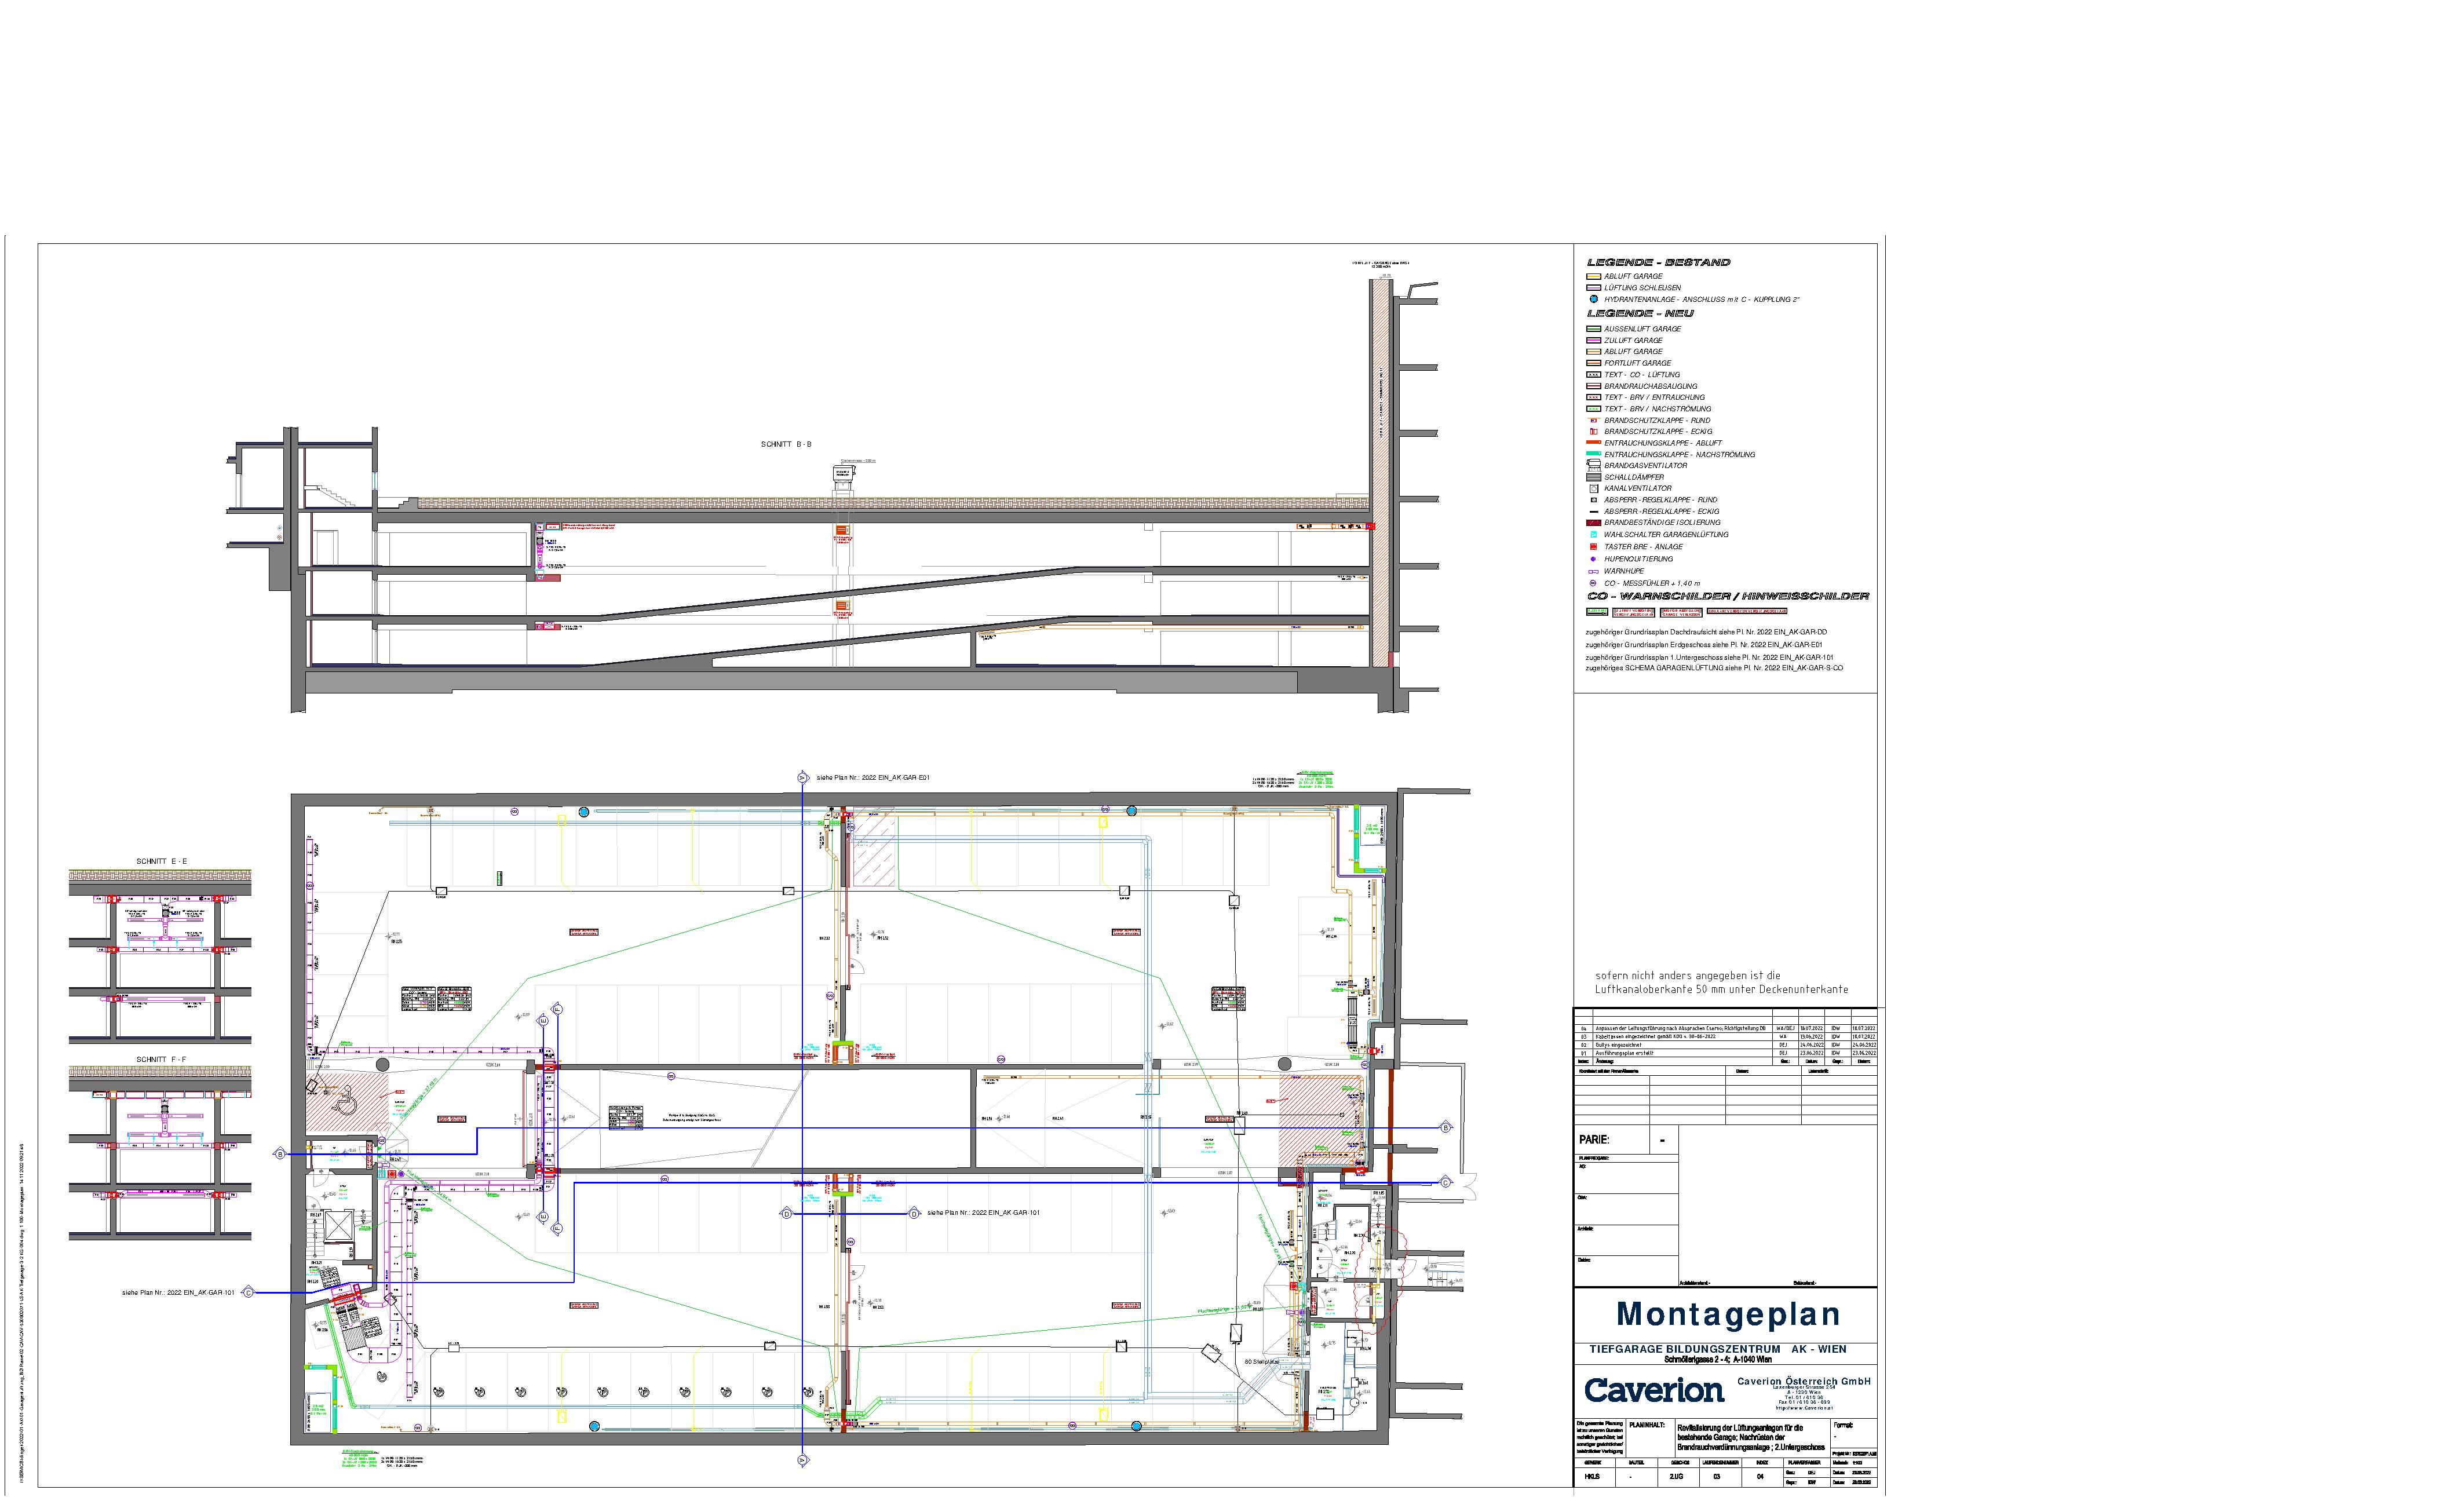
Task: Click the Zuluft Garage magenta swatch
Action: point(1593,340)
